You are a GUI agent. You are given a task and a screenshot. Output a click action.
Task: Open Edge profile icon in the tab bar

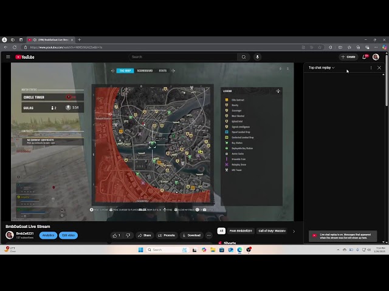[4, 40]
